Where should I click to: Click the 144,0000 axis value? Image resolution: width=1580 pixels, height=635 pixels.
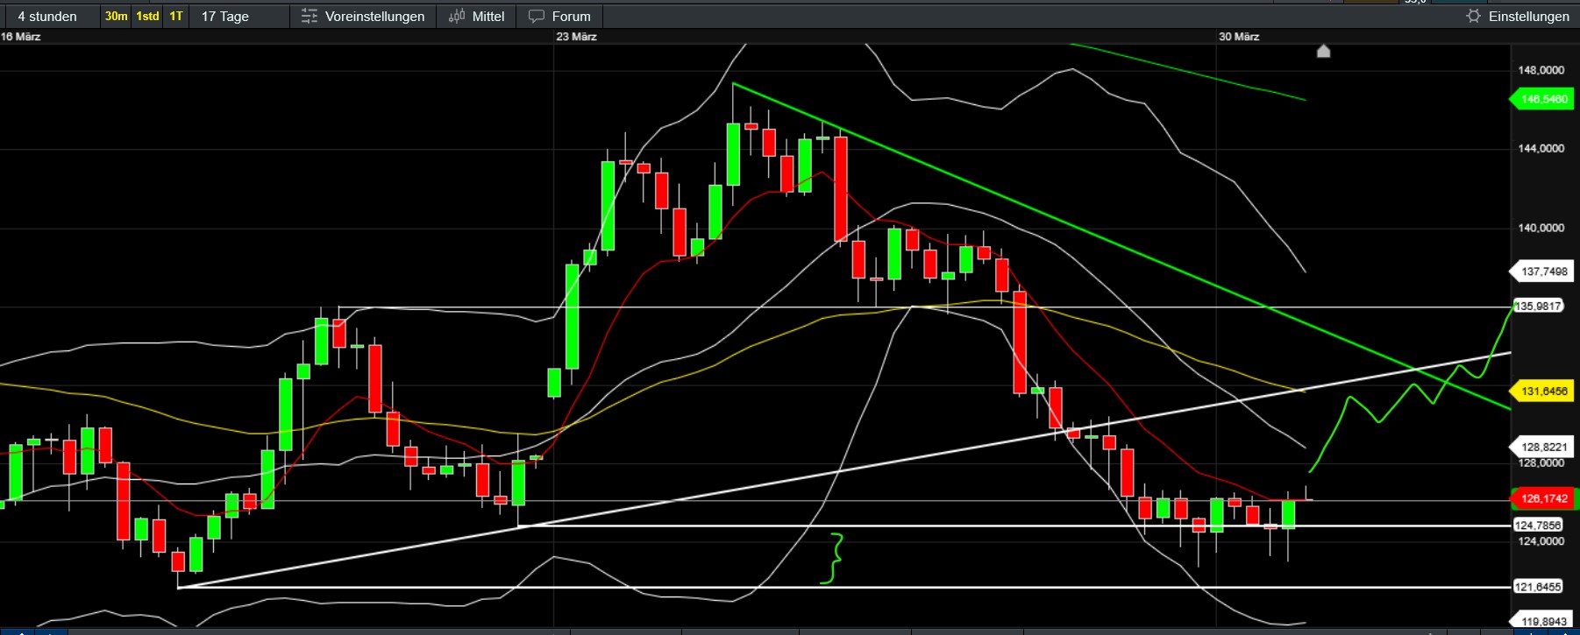1541,149
